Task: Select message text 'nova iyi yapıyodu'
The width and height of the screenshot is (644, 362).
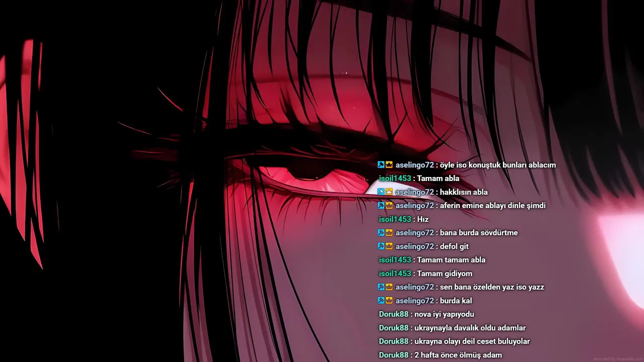Action: coord(444,314)
